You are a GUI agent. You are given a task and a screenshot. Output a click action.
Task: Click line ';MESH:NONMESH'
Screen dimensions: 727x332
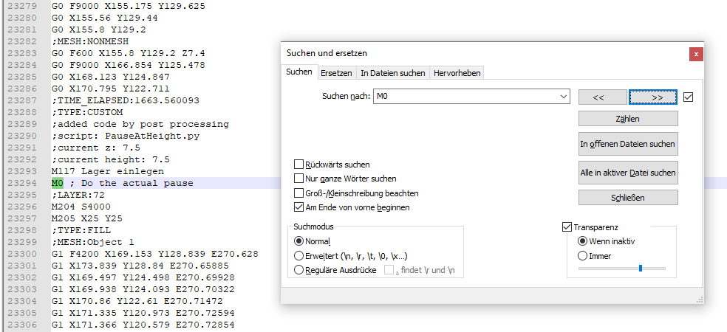point(90,41)
